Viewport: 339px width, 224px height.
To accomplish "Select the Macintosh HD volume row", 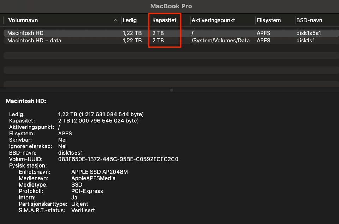I will pyautogui.click(x=171, y=33).
